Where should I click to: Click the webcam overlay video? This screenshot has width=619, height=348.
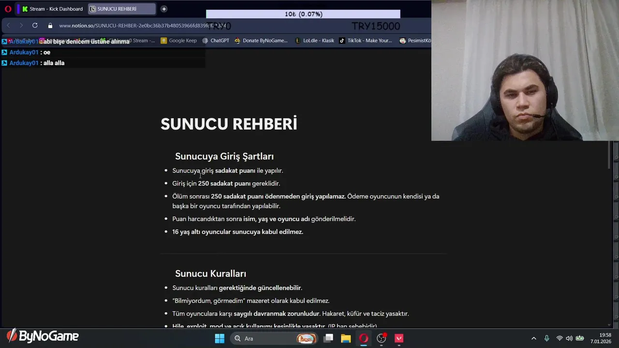(525, 71)
